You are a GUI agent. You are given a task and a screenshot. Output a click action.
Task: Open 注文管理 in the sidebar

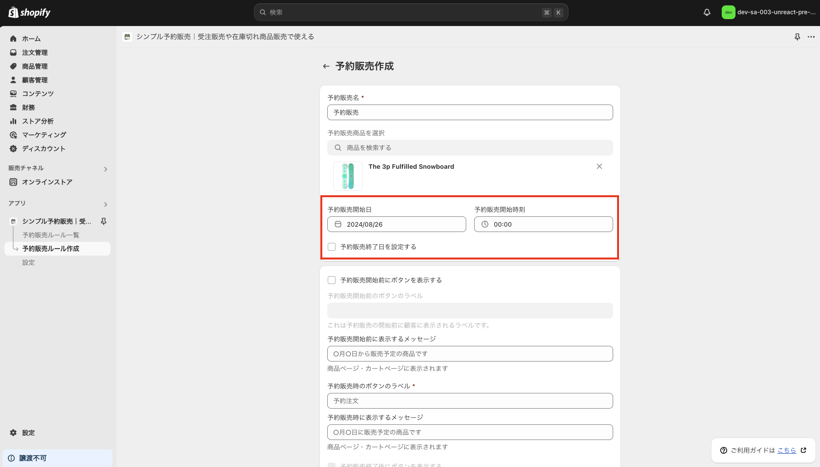point(34,52)
